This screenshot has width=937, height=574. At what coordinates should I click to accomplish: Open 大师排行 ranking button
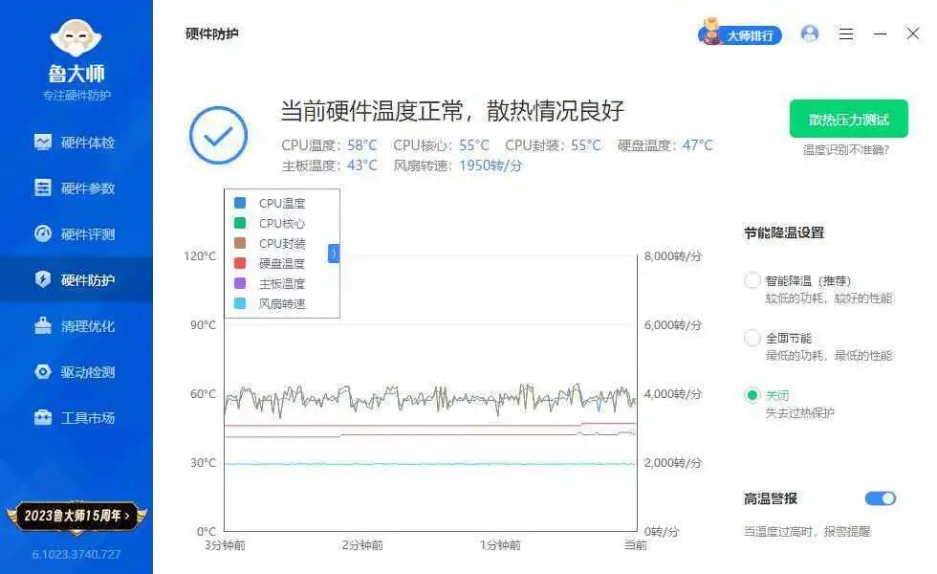click(740, 33)
